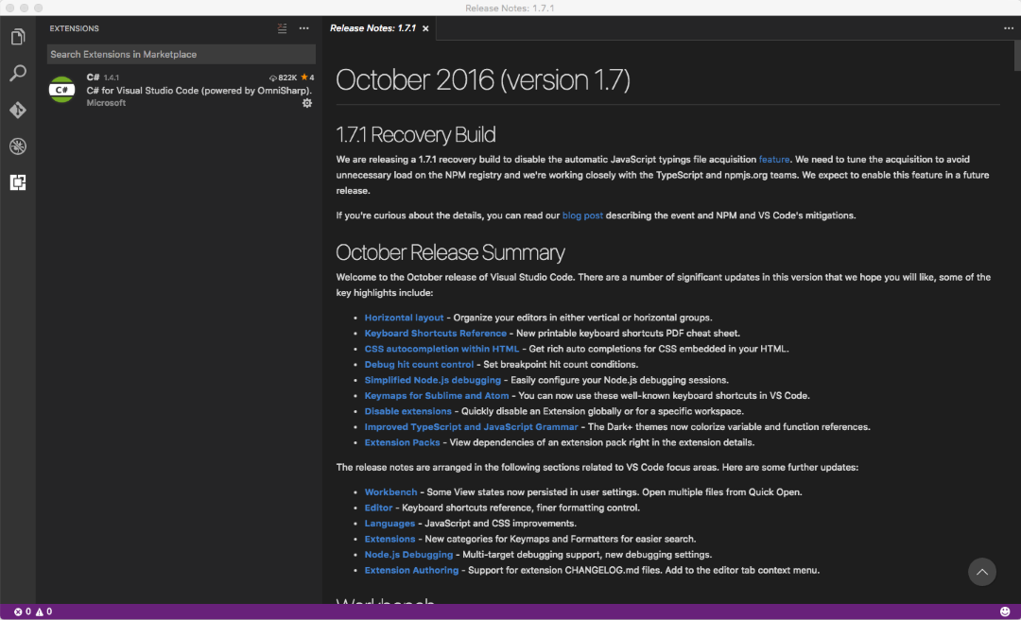Screen dimensions: 1021x620
Task: Select C# for Visual Studio Code description
Action: pyautogui.click(x=199, y=91)
